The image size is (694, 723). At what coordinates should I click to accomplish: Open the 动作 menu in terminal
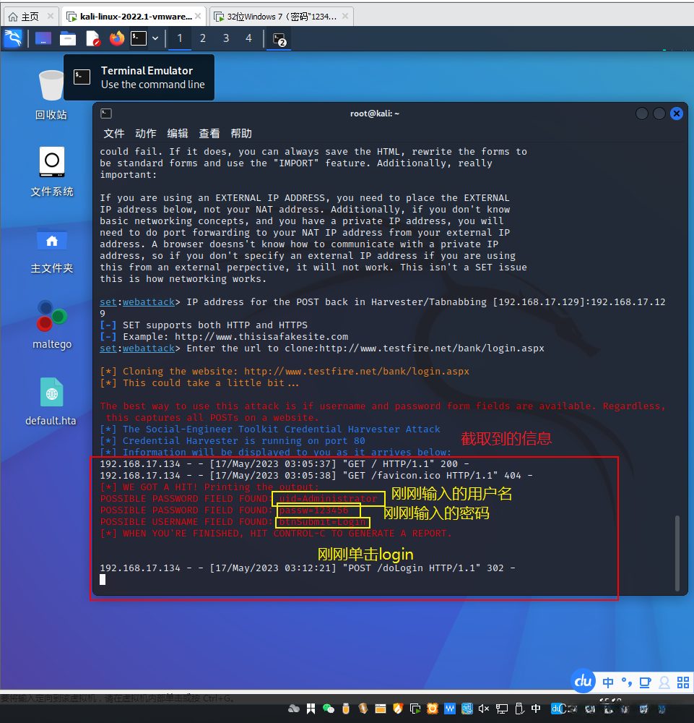(x=146, y=134)
